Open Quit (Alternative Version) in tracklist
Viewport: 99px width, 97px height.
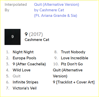[x=68, y=73]
